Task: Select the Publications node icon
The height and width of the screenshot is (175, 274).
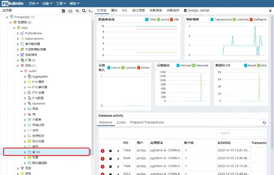Action: click(x=22, y=33)
